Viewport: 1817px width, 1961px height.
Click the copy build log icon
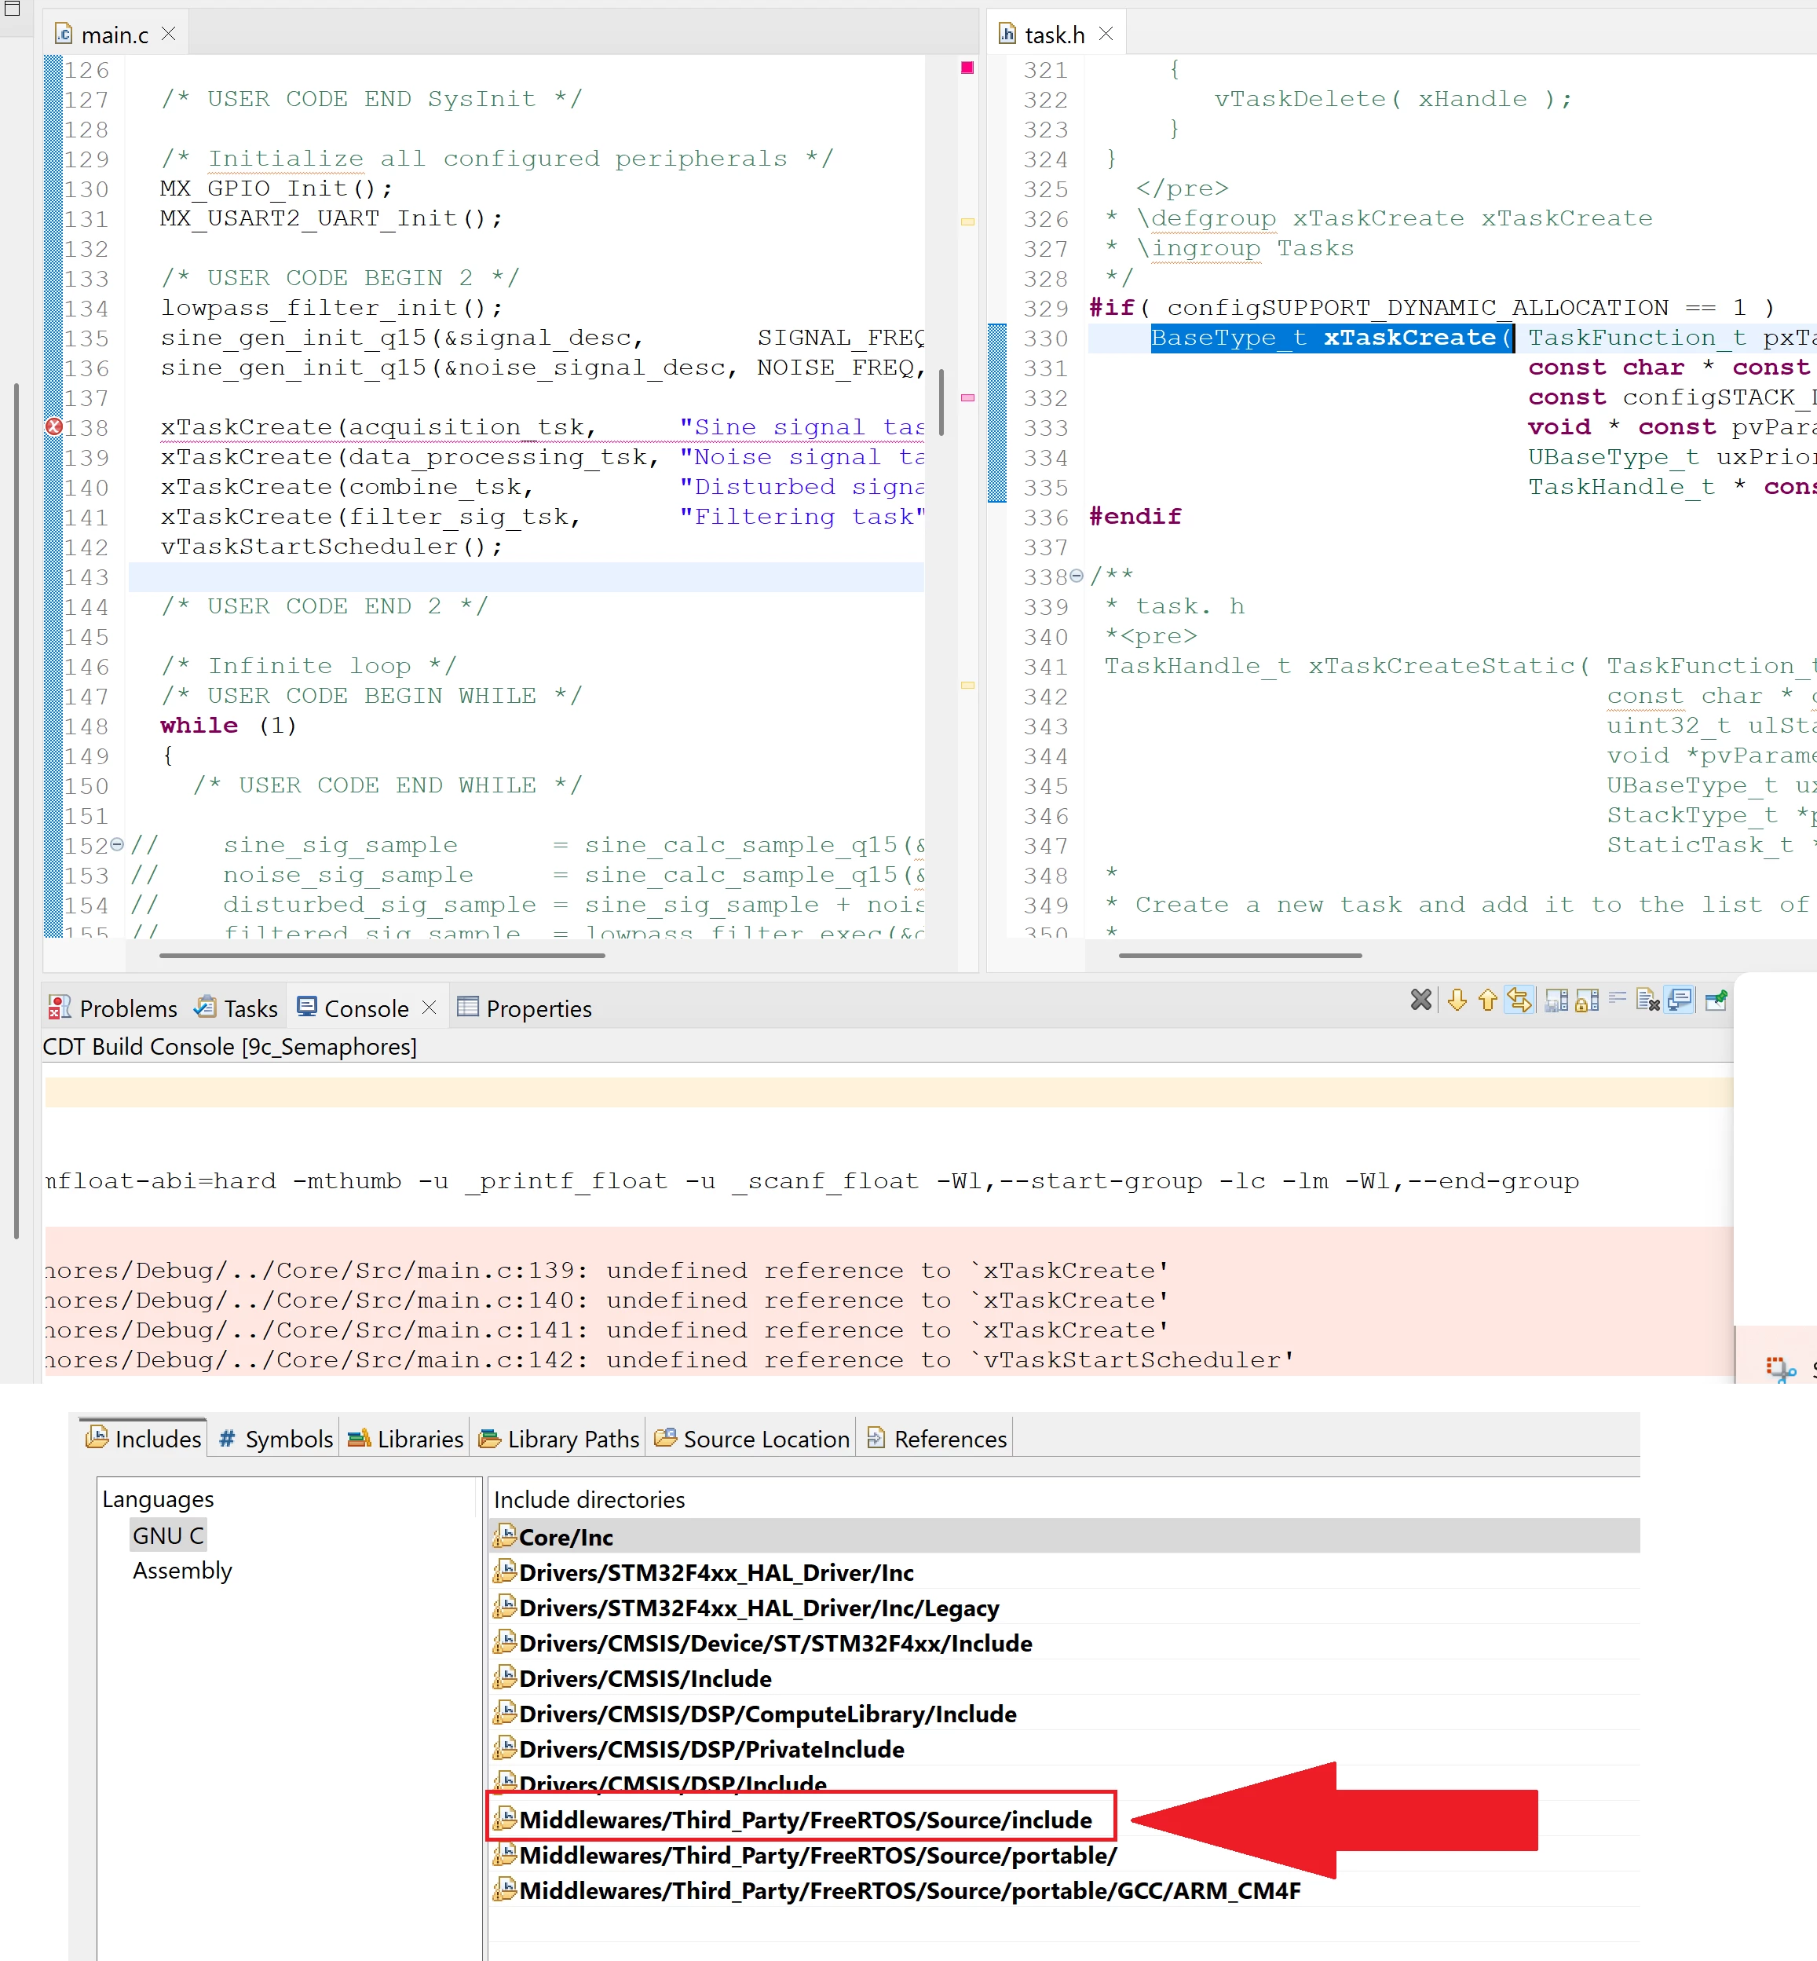point(1556,1001)
